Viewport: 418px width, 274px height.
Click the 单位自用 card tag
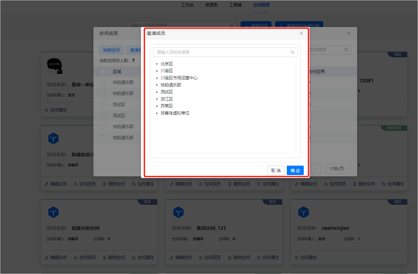[x=394, y=128]
